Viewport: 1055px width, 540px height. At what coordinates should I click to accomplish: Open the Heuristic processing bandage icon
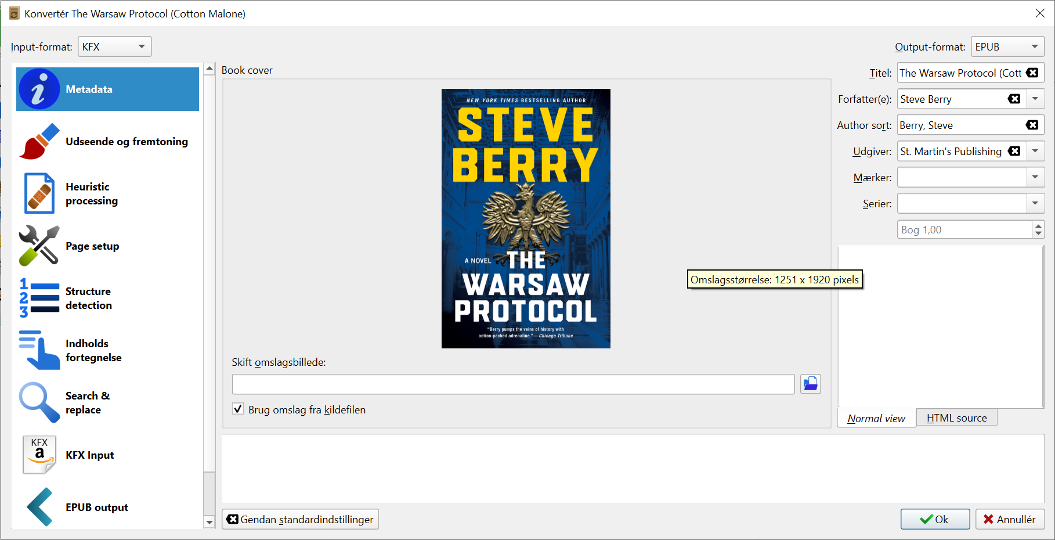39,193
